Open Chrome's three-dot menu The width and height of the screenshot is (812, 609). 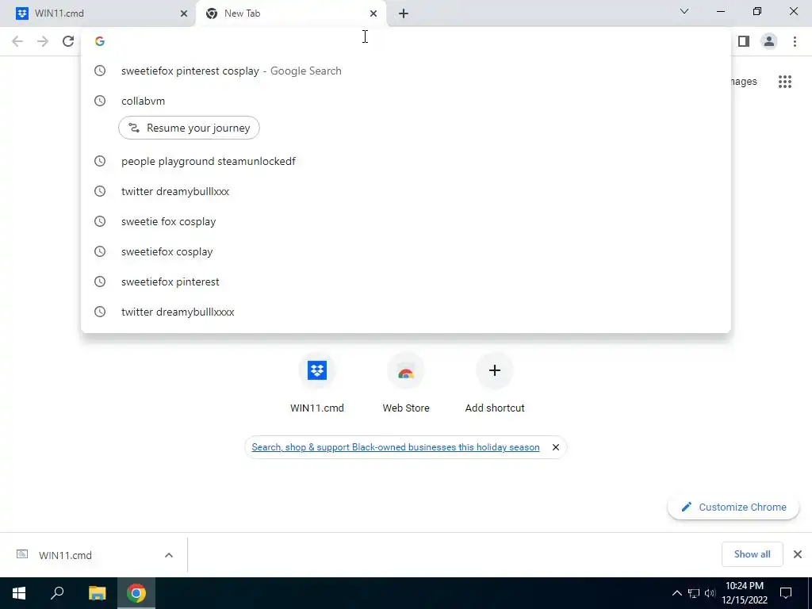pos(795,41)
